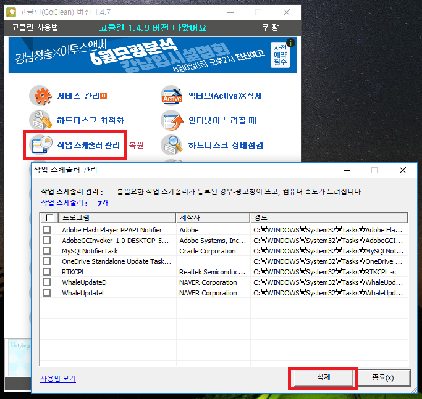422x399 pixels.
Task: Open 서비스 관리 link
Action: (78, 96)
